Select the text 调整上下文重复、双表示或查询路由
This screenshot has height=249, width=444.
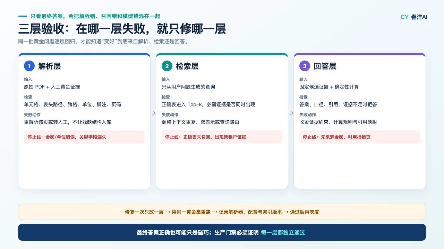(x=200, y=122)
